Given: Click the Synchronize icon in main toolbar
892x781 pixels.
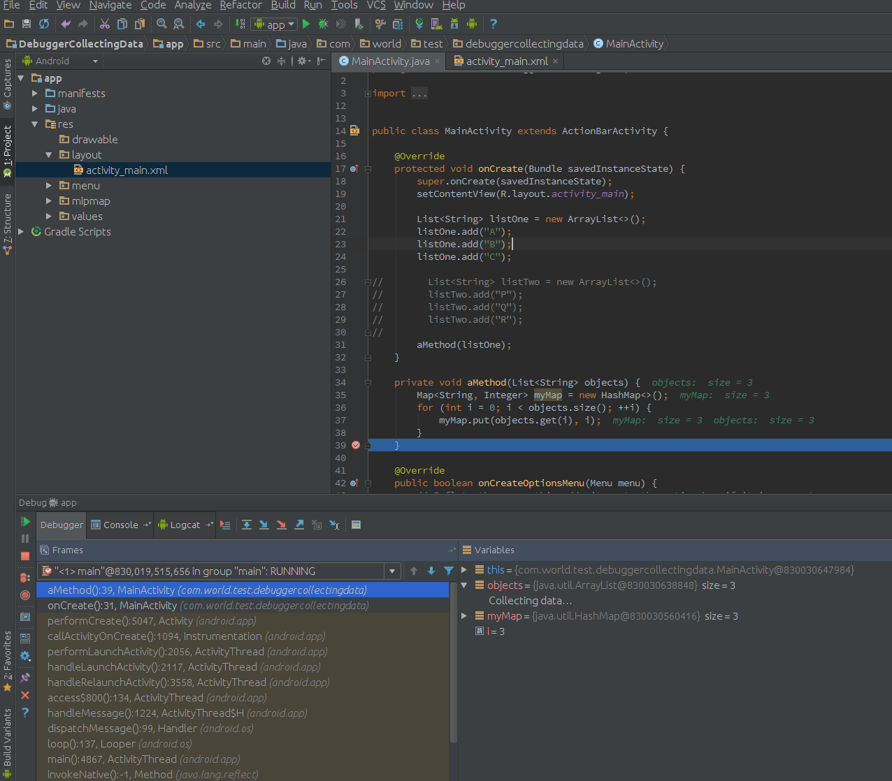Looking at the screenshot, I should click(x=44, y=24).
